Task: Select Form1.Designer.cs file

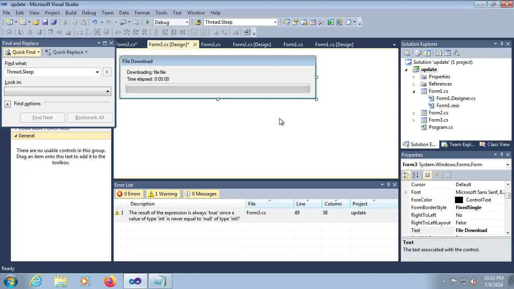Action: coord(456,98)
